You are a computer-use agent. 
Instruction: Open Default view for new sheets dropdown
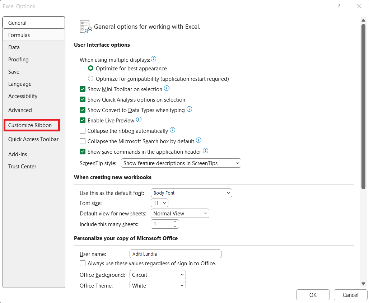point(180,213)
